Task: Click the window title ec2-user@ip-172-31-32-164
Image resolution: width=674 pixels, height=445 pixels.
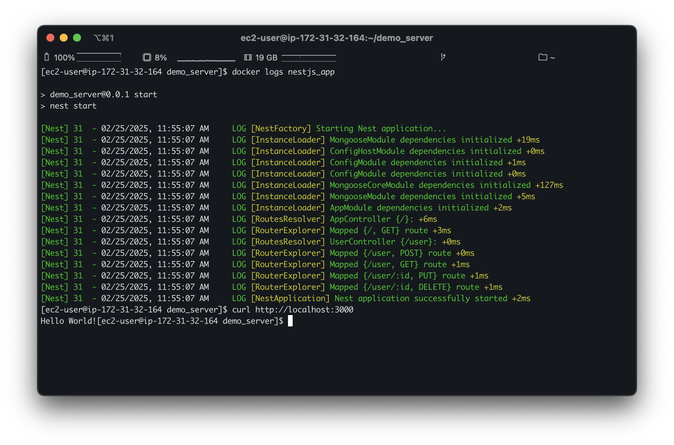Action: coord(337,38)
